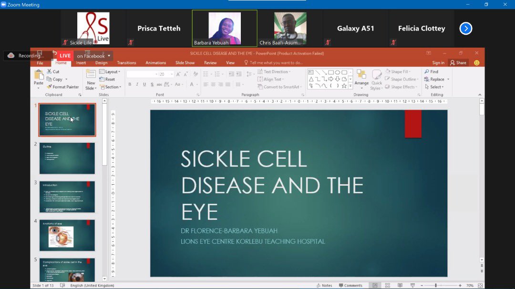Start Slide Show from status bar icon

point(412,285)
